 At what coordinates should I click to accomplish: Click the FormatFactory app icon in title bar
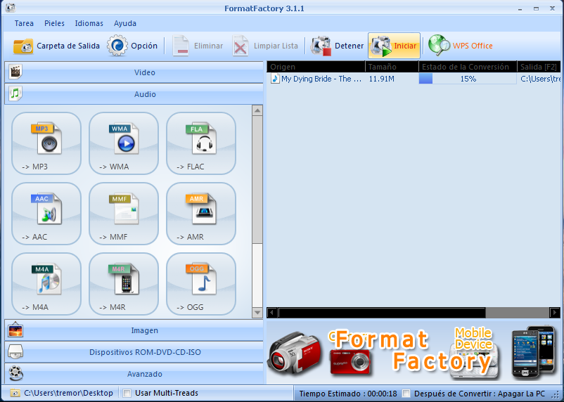(11, 8)
